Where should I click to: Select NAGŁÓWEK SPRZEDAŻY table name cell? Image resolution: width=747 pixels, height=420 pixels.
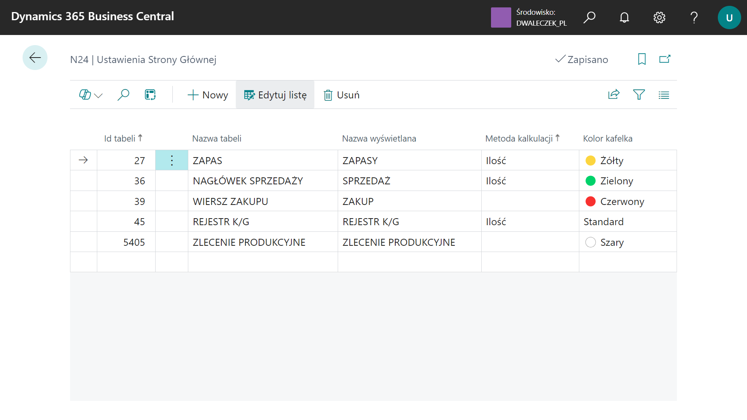pyautogui.click(x=263, y=180)
